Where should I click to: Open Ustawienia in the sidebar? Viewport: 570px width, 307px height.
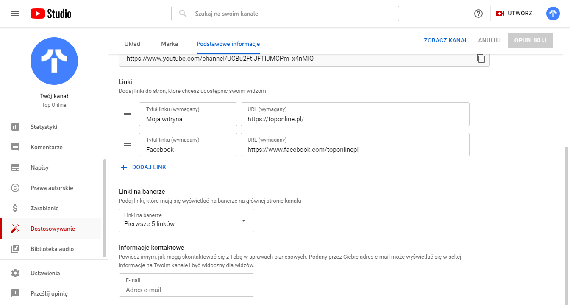51,273
